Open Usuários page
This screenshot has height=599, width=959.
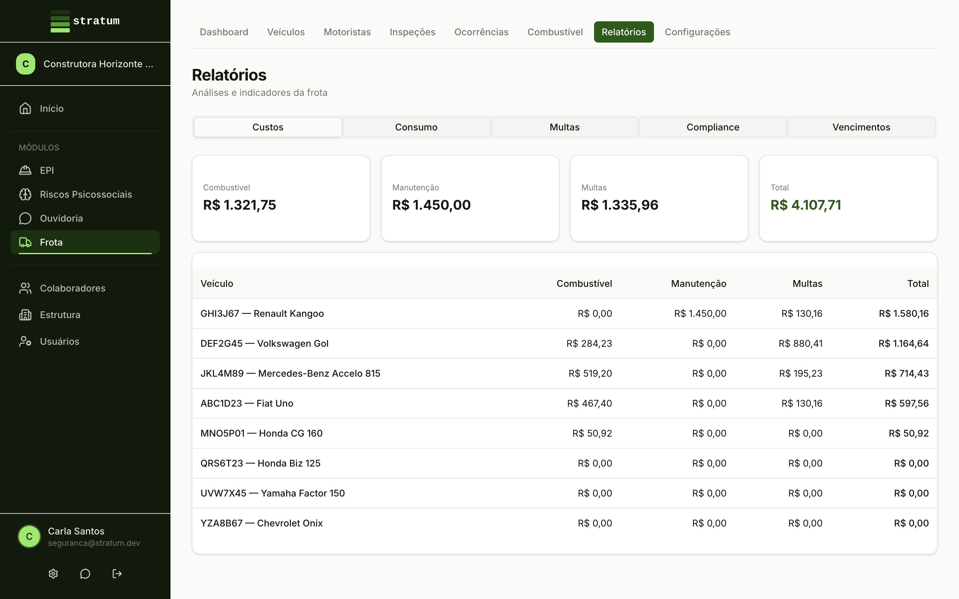(85, 341)
